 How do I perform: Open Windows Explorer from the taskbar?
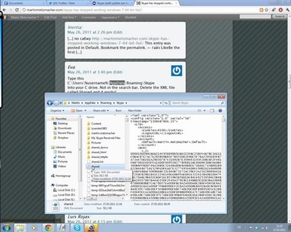coord(20,227)
